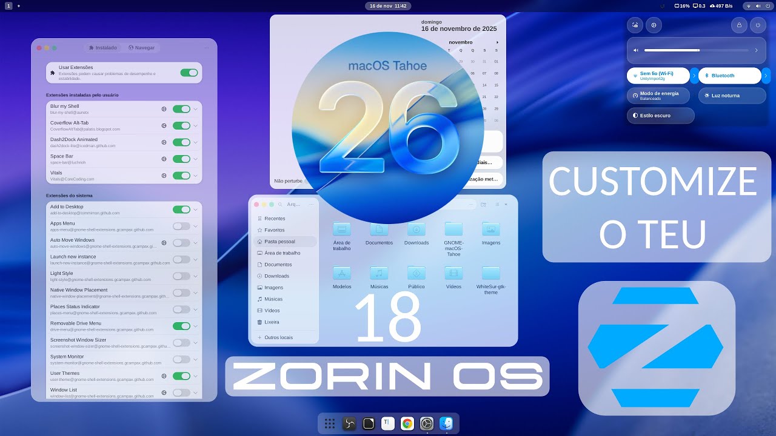The height and width of the screenshot is (436, 776).
Task: Expand details for Places Status Indicator row
Action: point(196,309)
